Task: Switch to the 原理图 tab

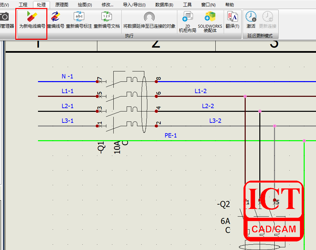Action: [x=62, y=5]
